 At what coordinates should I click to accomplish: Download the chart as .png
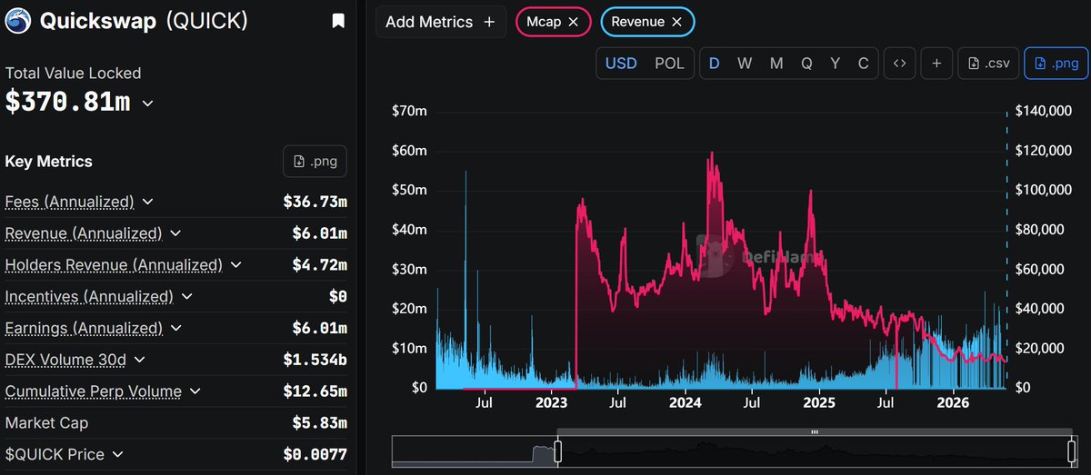(1056, 64)
